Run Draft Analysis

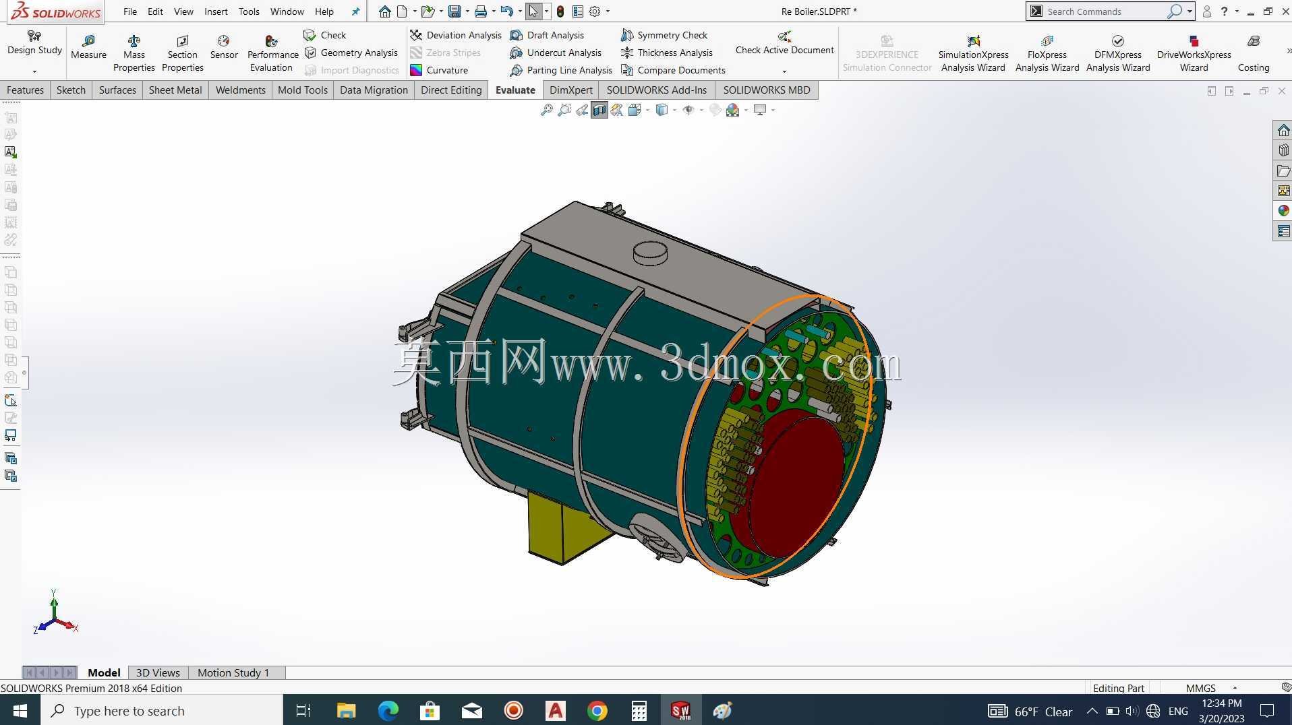[547, 35]
